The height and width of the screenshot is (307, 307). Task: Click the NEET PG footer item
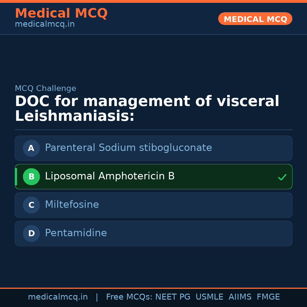click(x=173, y=296)
